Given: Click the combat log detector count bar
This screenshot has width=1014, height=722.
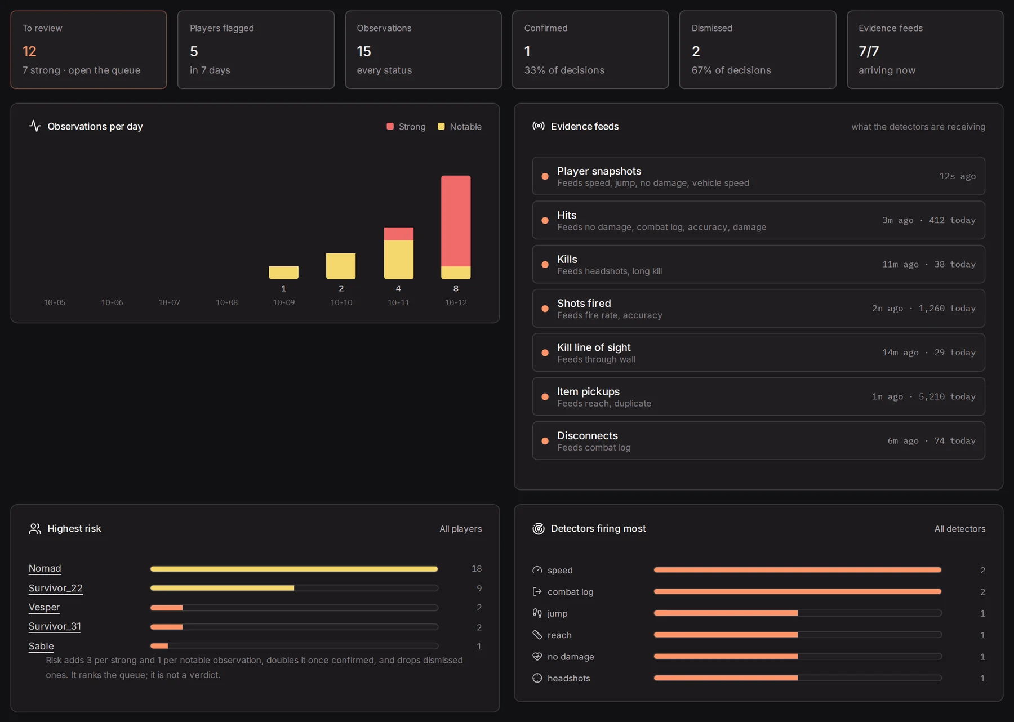Looking at the screenshot, I should (x=798, y=591).
